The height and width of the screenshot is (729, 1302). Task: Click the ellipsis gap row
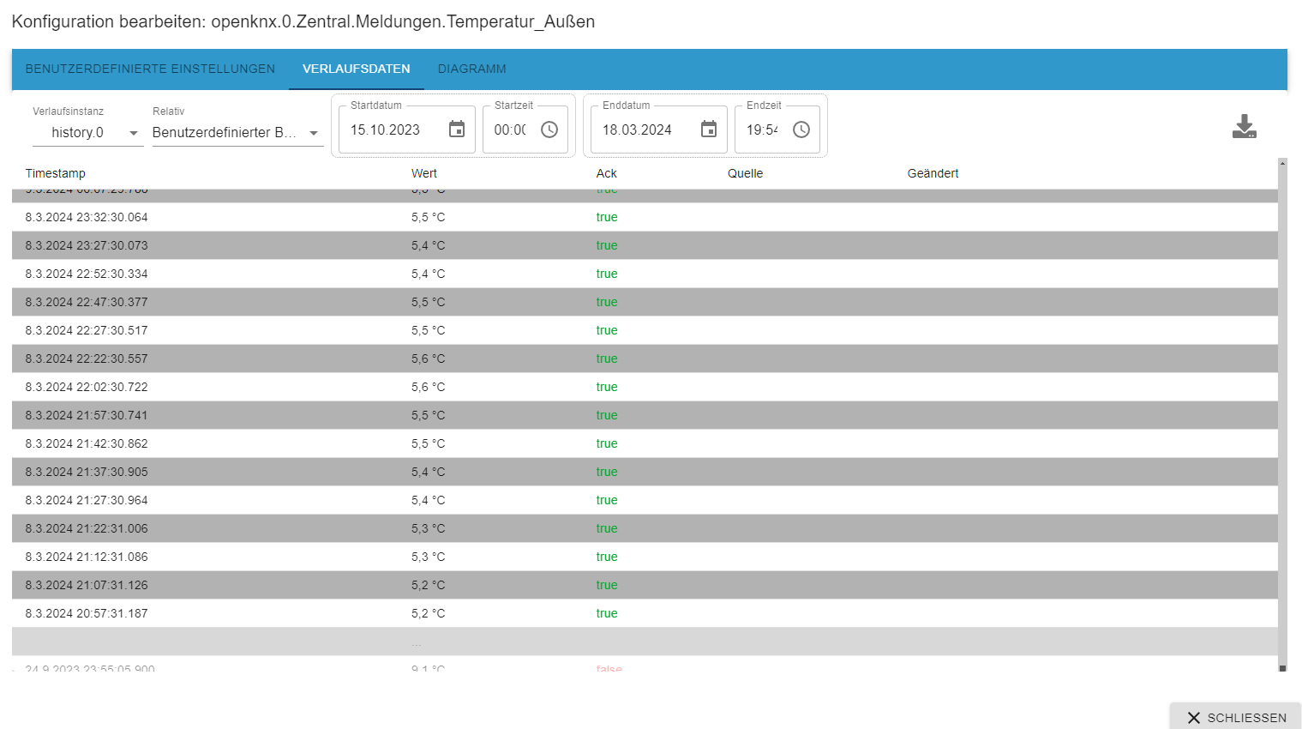645,642
